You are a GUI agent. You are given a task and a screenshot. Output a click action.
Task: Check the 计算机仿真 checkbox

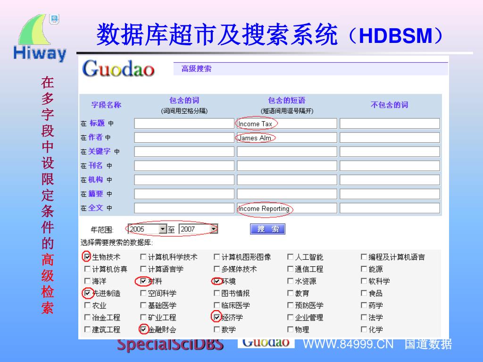87,269
